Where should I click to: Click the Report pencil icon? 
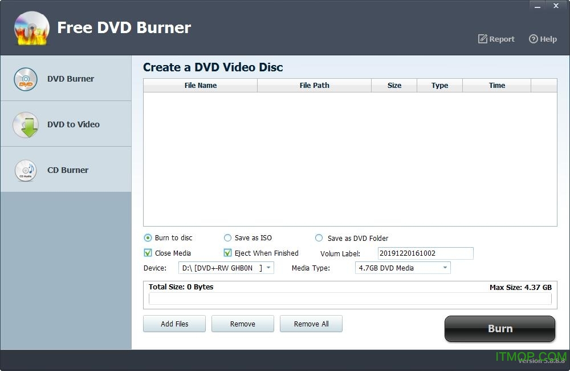click(x=482, y=39)
